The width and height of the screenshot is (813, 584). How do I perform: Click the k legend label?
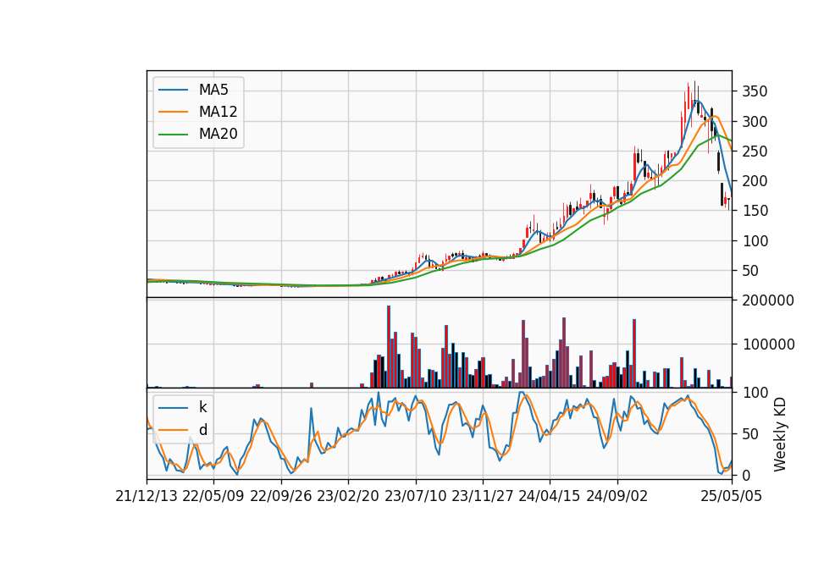(x=202, y=407)
